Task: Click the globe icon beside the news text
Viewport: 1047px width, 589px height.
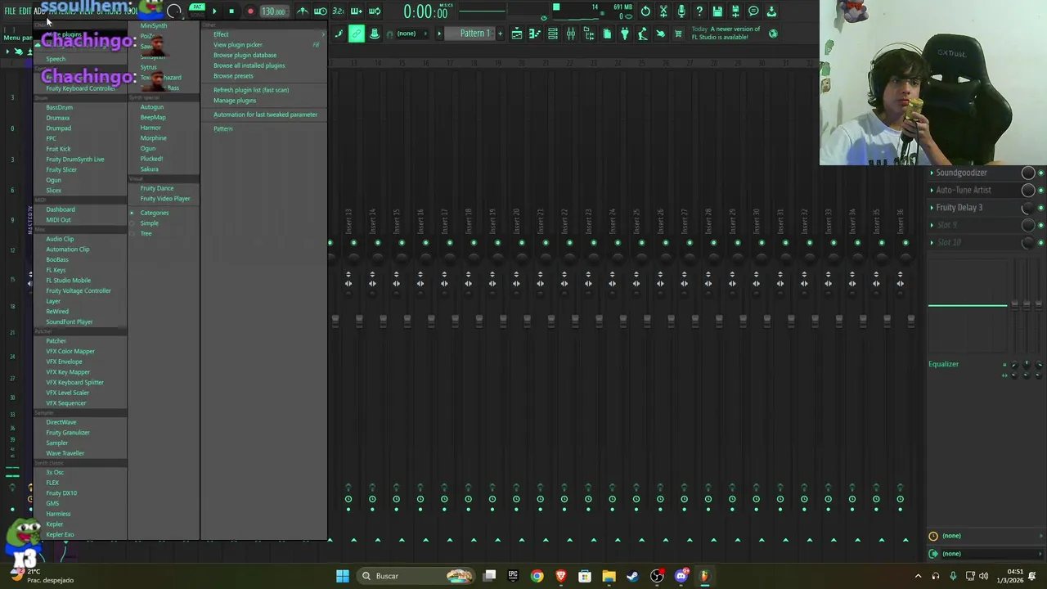Action: coord(773,34)
